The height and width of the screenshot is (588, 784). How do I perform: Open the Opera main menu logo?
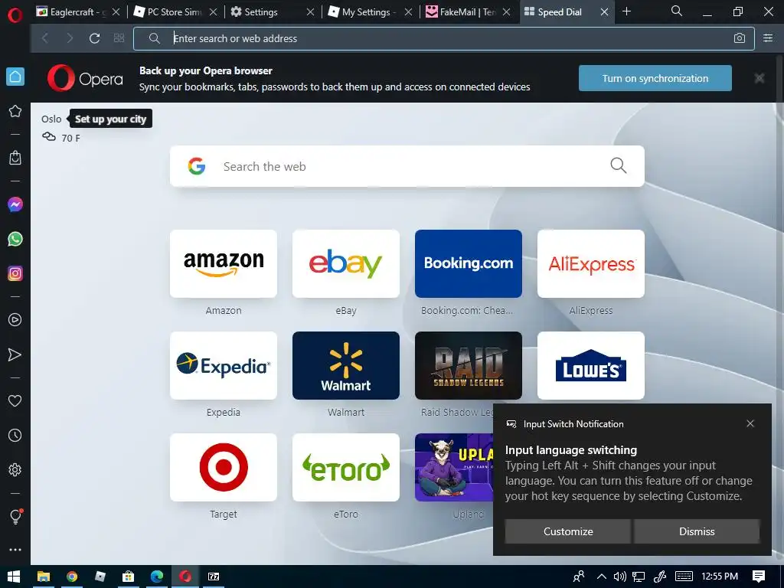[x=15, y=15]
